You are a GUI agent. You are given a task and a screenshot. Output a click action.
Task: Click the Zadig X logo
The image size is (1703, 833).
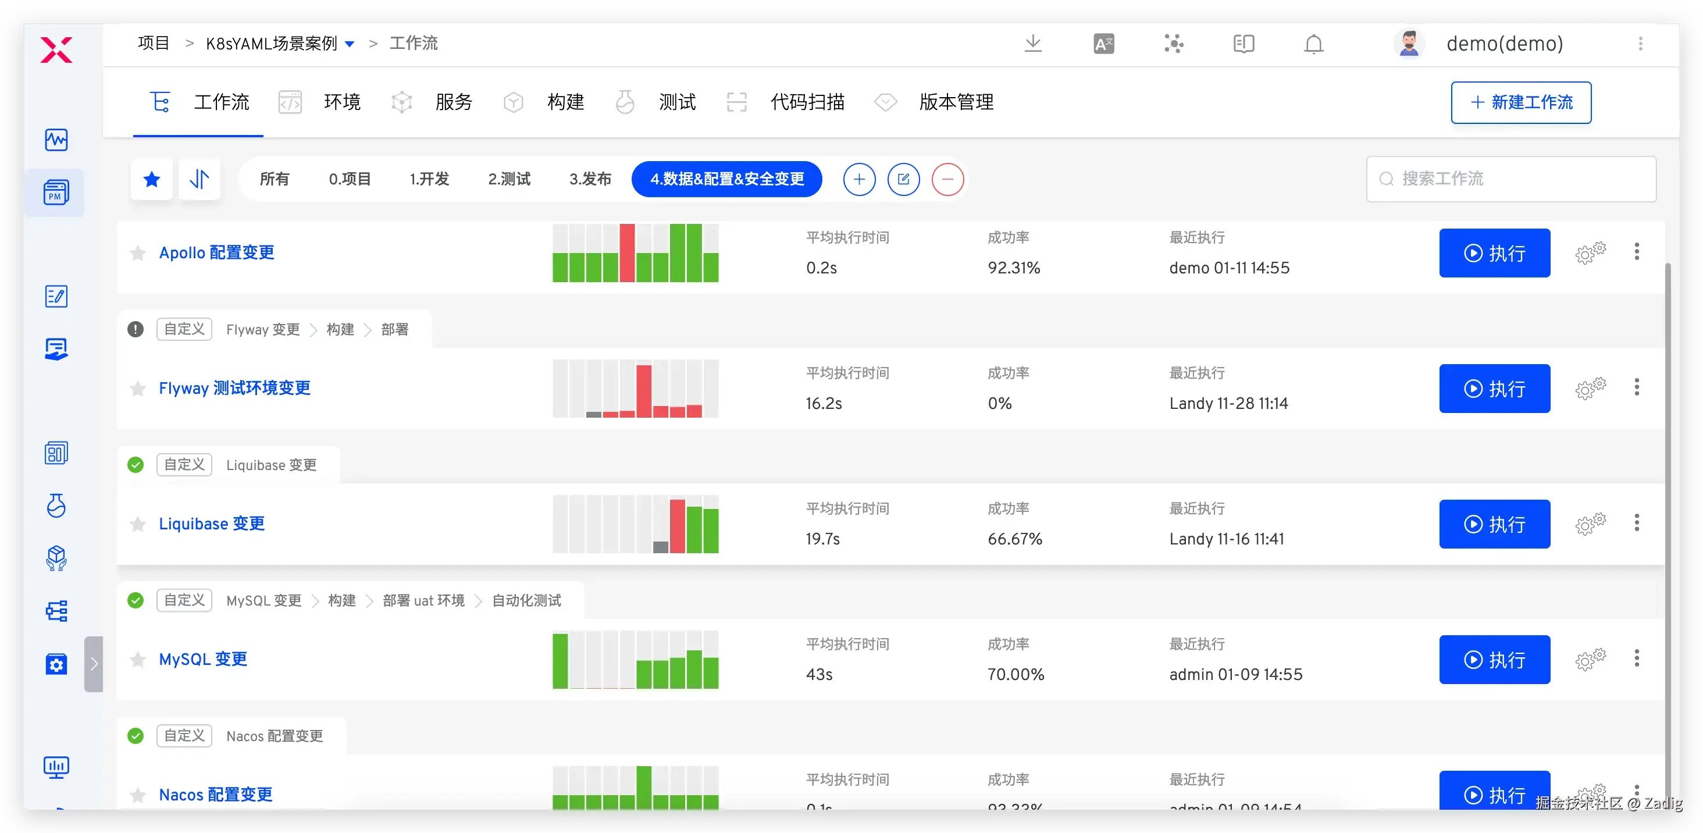click(x=56, y=49)
